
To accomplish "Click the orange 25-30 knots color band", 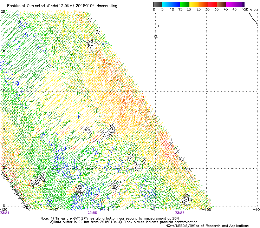I will coord(203,4).
